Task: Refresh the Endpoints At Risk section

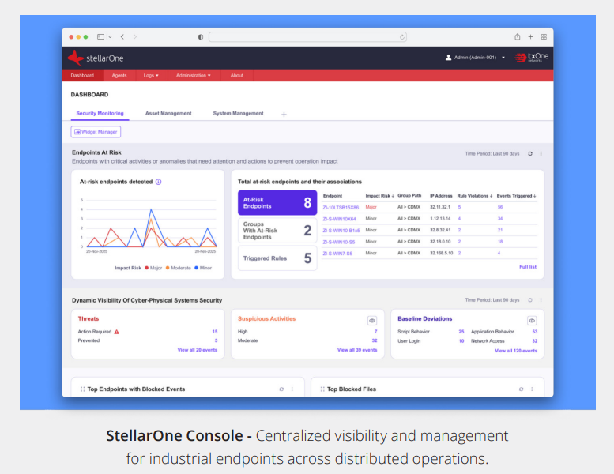Action: 530,154
